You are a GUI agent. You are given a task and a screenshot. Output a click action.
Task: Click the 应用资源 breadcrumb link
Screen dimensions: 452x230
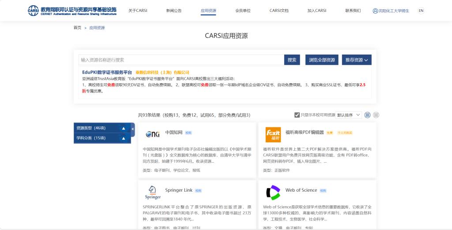(x=97, y=28)
